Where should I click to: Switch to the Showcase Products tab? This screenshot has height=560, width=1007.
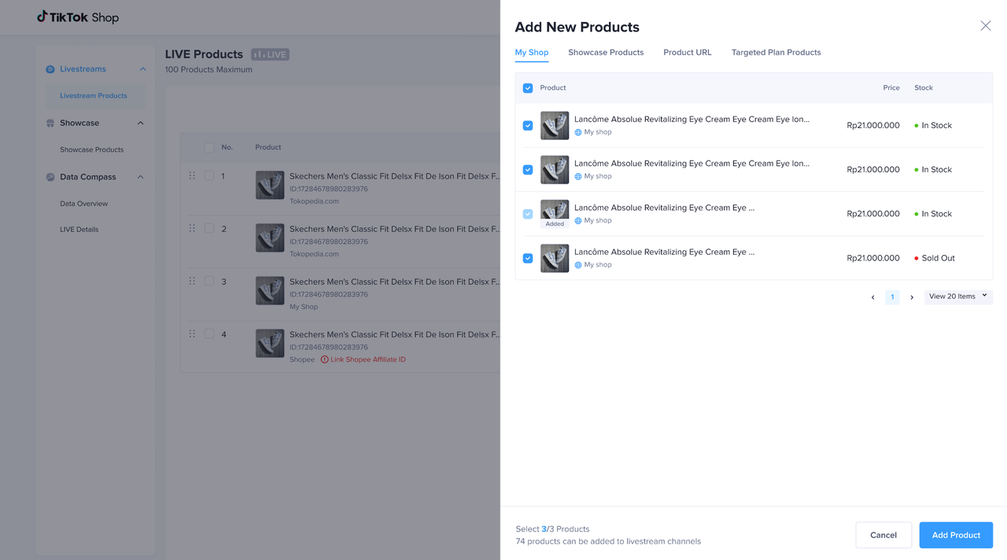[x=606, y=53]
